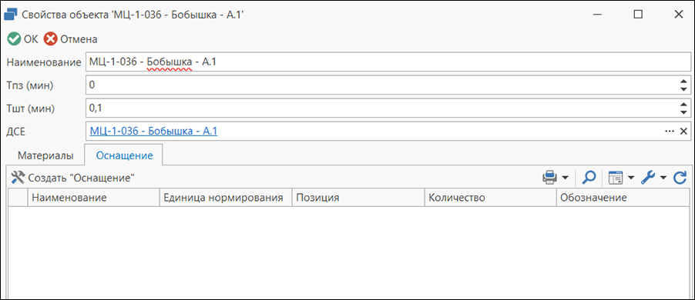The image size is (695, 300).
Task: Click Создать "Оснащение" tools icon
Action: [x=18, y=178]
